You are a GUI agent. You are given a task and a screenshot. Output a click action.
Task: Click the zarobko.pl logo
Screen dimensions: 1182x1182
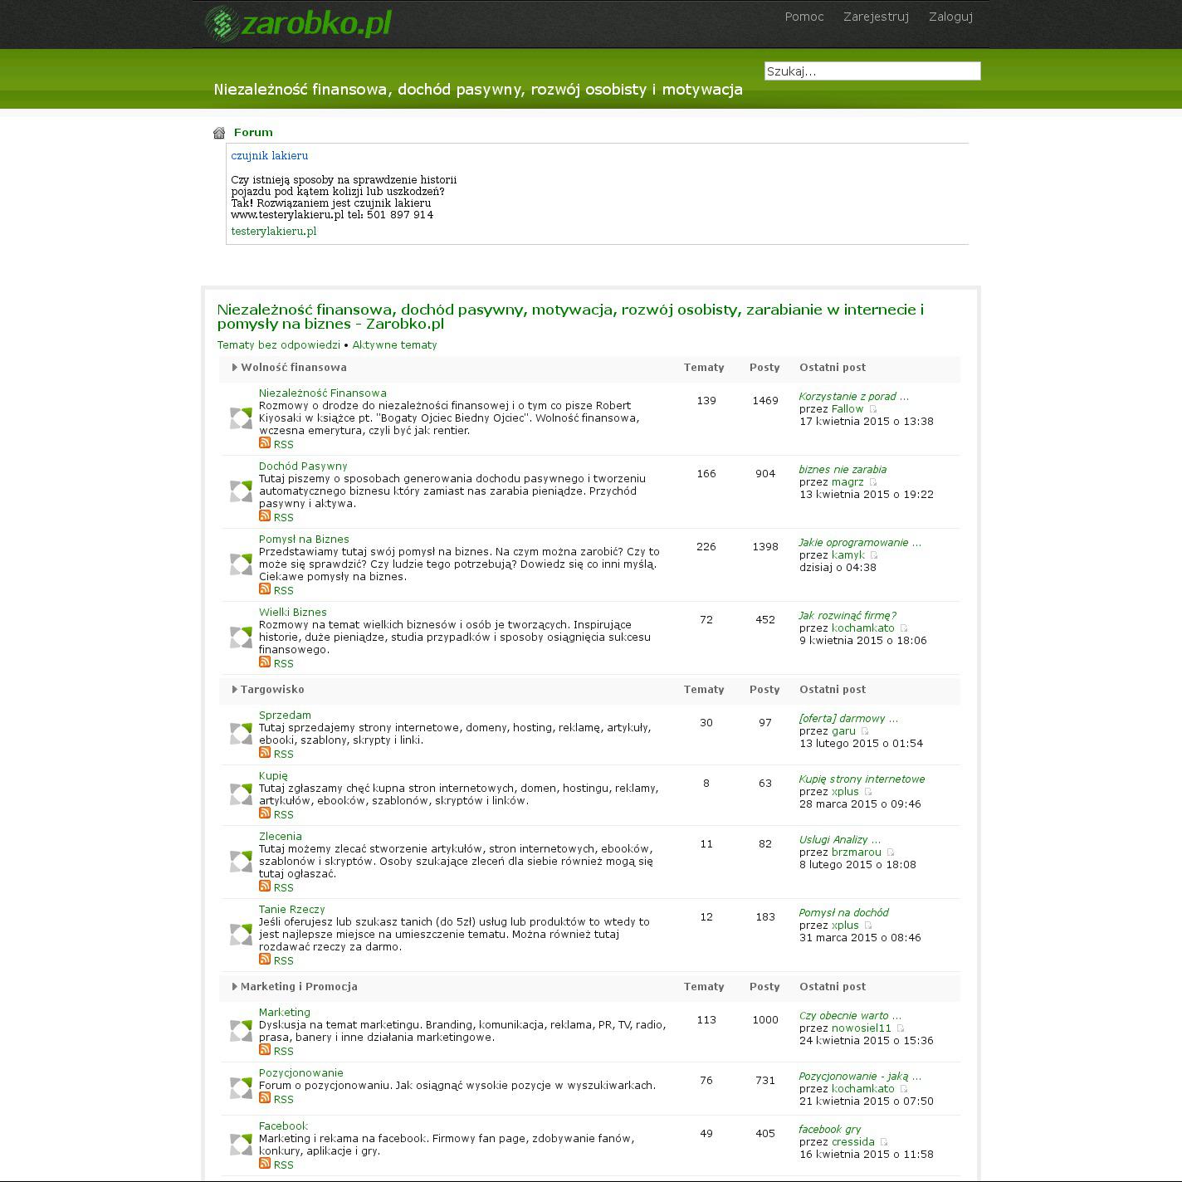[x=298, y=23]
